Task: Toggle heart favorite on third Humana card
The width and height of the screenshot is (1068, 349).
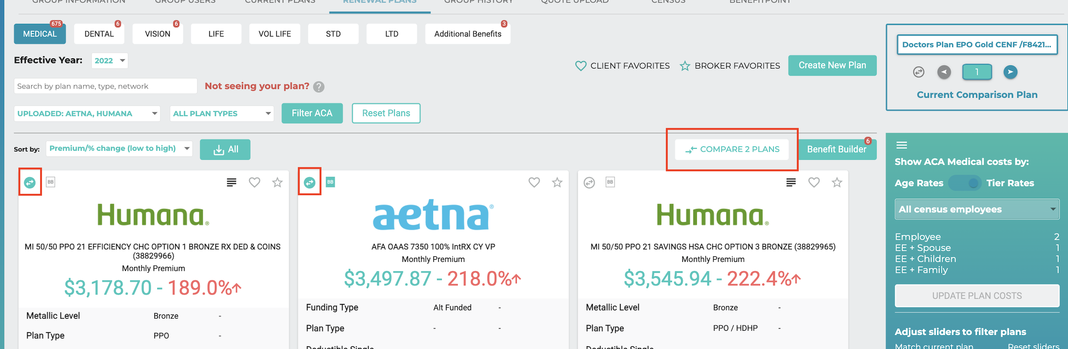Action: (814, 182)
